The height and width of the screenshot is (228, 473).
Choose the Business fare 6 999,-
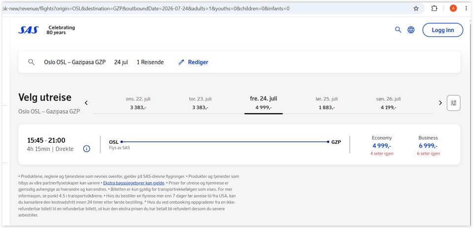coord(428,146)
